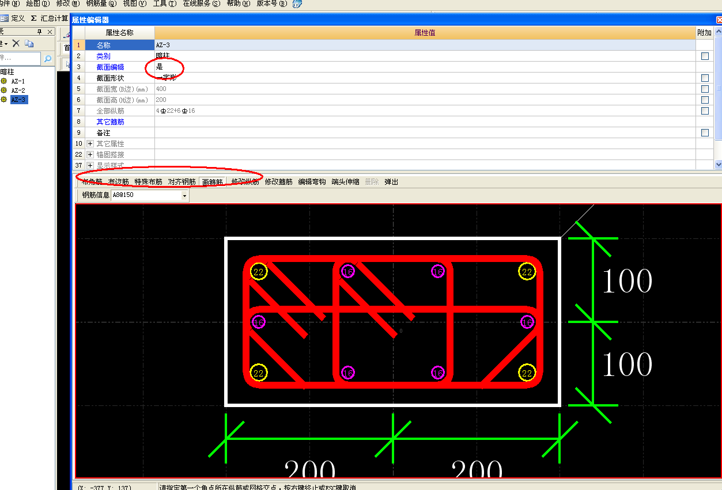The width and height of the screenshot is (722, 490).
Task: Select the AZ-1 gear icon
Action: pos(3,81)
